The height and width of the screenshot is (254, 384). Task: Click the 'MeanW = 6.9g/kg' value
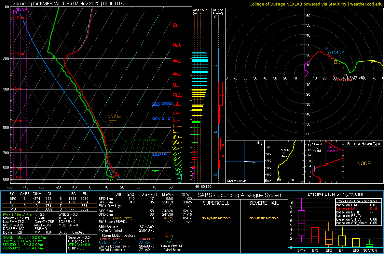(x=16, y=218)
